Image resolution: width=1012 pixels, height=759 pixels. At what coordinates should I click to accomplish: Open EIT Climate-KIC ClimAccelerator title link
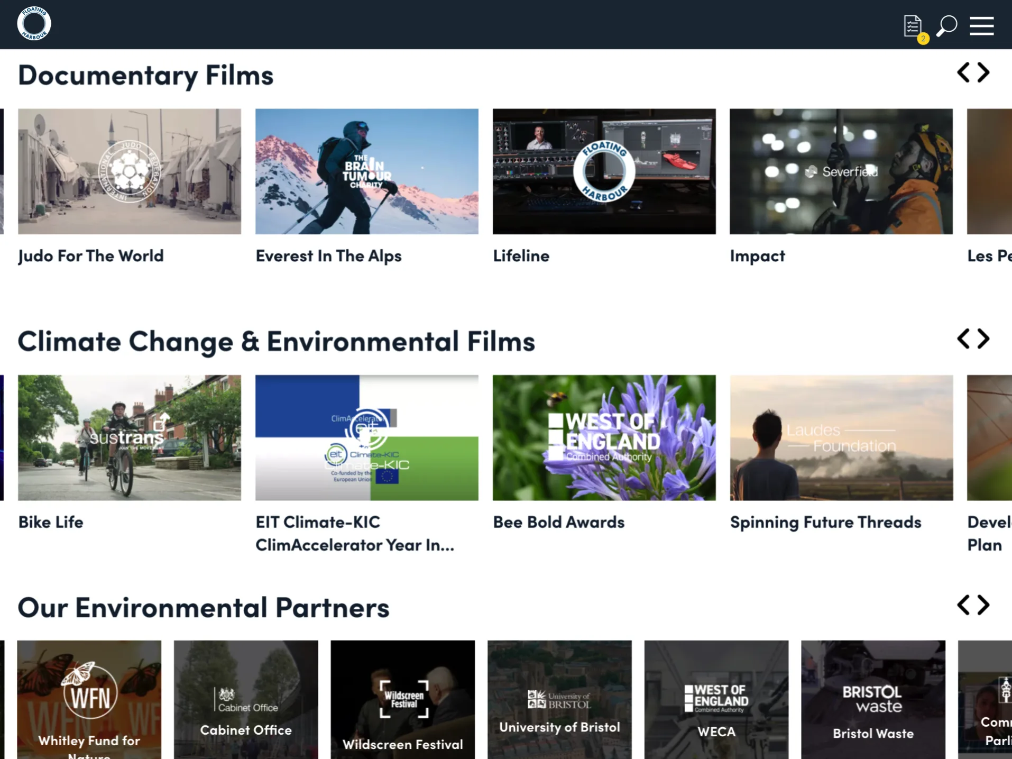point(354,533)
